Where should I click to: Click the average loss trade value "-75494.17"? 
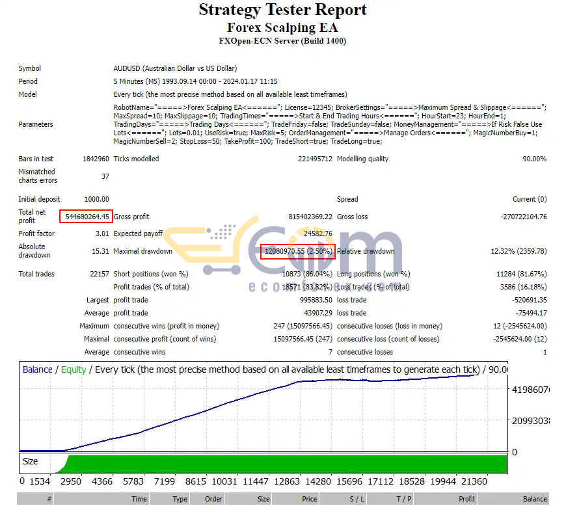[x=532, y=313]
